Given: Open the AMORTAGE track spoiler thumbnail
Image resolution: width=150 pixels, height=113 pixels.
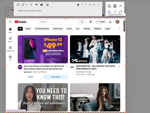Looking at the screenshot, I should 95,97.
